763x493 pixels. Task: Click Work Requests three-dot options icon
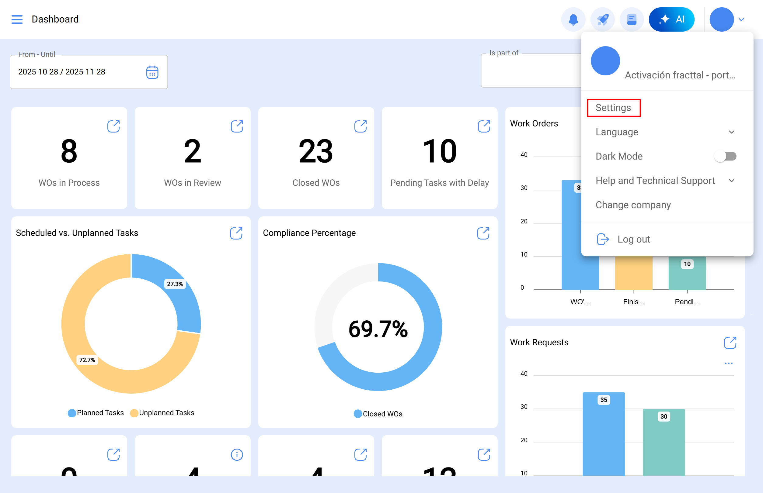pyautogui.click(x=728, y=363)
